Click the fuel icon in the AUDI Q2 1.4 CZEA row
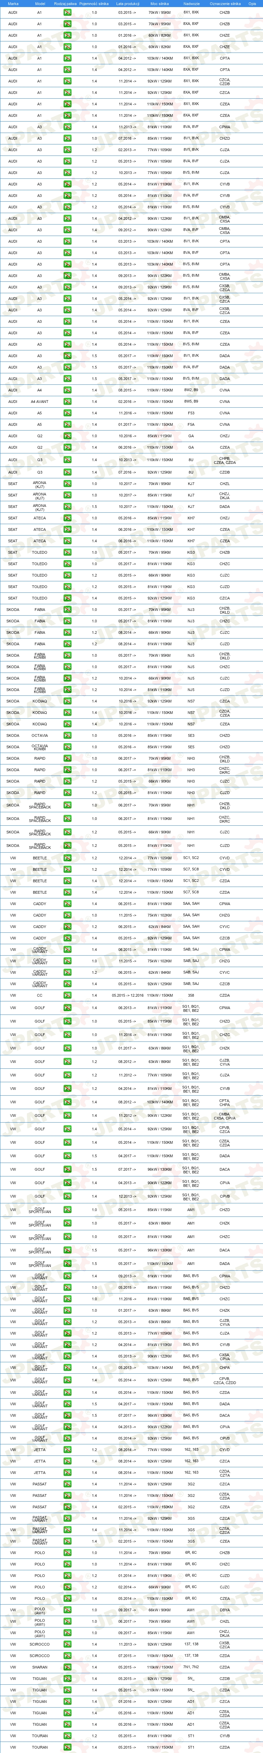263x1753 pixels. click(x=67, y=448)
